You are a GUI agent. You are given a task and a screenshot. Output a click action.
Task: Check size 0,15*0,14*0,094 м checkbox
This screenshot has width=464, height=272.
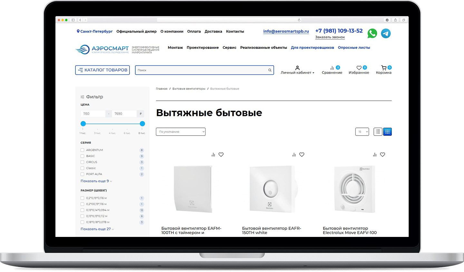pyautogui.click(x=82, y=210)
